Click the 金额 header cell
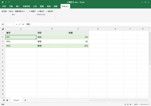 pyautogui.click(x=78, y=33)
